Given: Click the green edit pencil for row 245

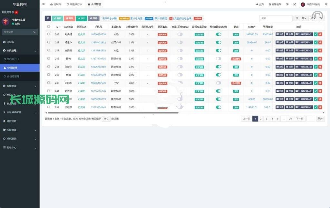Looking at the screenshot, I should [315, 59].
